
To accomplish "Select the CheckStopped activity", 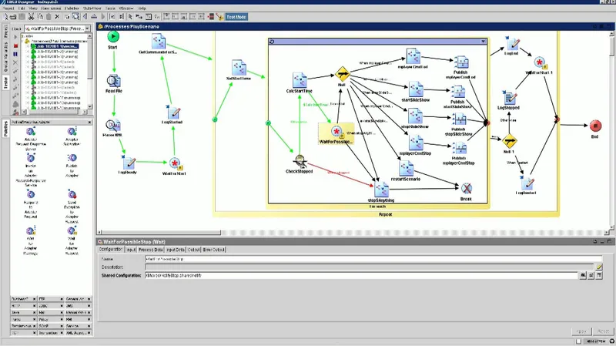I will [300, 162].
